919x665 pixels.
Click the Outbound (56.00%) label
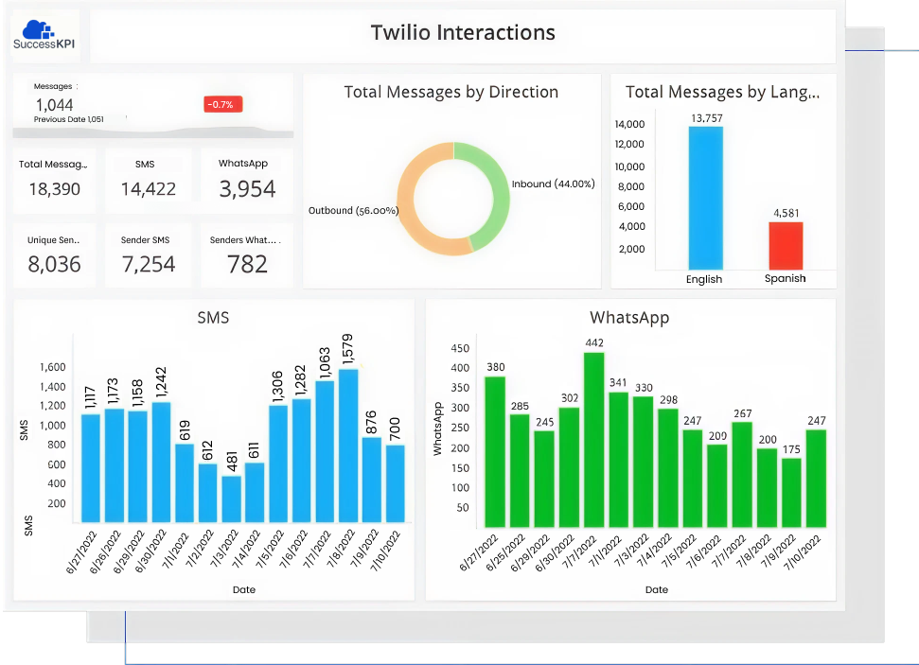point(353,210)
